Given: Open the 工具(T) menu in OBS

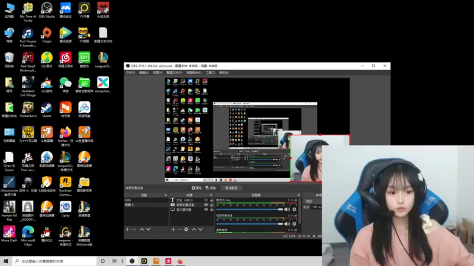Looking at the screenshot, I should coord(210,73).
